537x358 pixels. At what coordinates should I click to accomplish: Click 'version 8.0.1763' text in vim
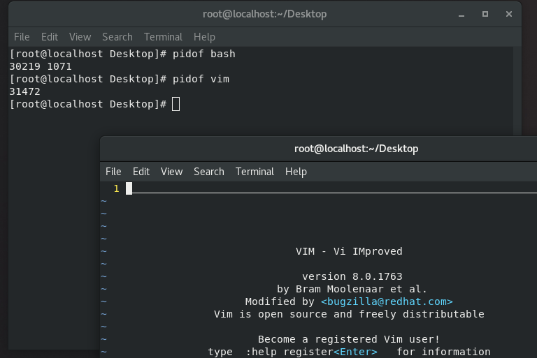(352, 276)
